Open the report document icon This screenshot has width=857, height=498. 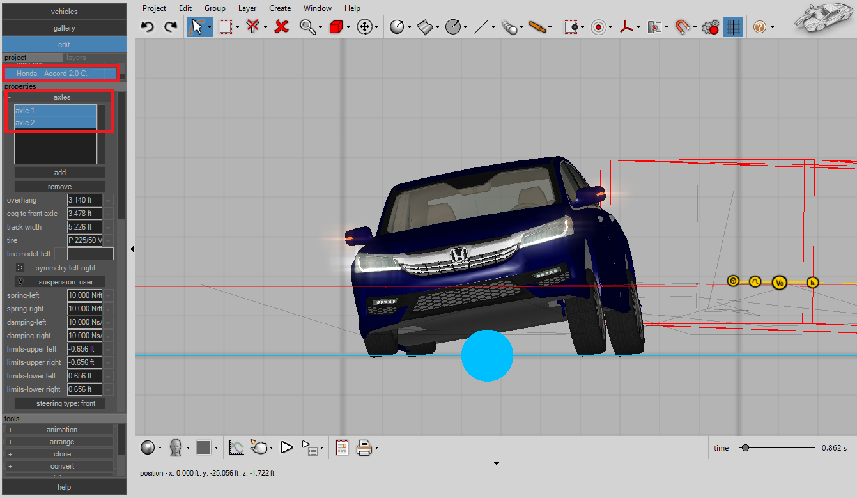(x=342, y=447)
